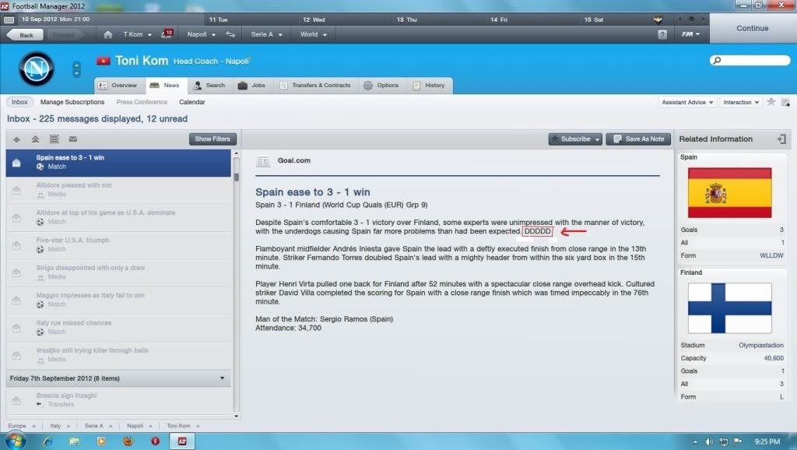
Task: Click the magnifier icon in the search box
Action: [717, 61]
